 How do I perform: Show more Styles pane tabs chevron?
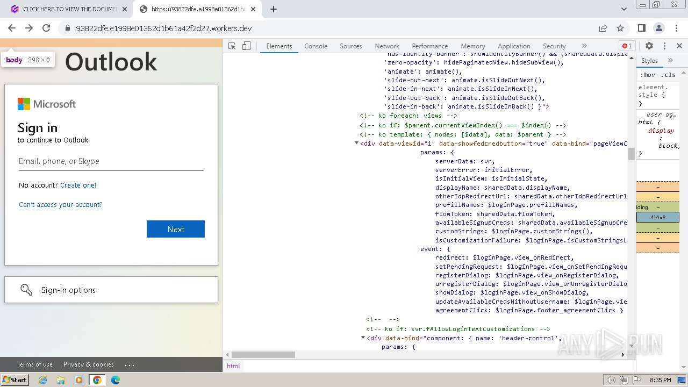(x=670, y=61)
